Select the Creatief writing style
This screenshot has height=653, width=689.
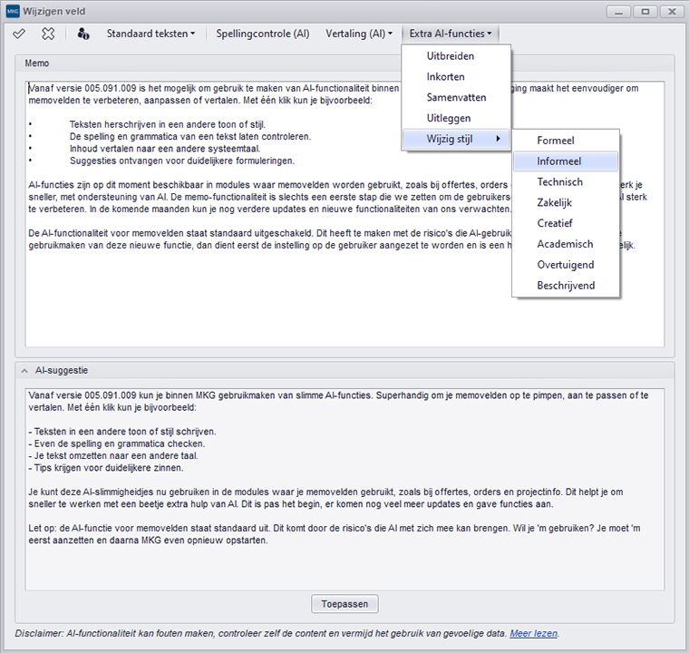pos(555,223)
